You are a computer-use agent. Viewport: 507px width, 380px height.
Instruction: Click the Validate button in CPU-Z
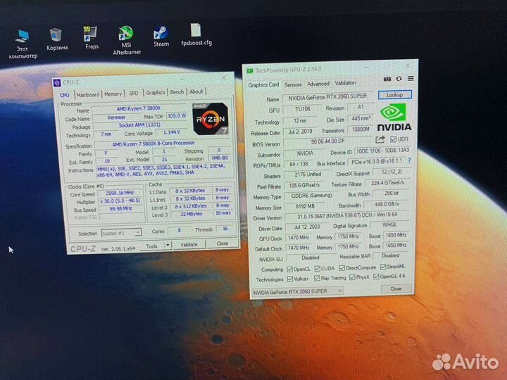pos(189,244)
